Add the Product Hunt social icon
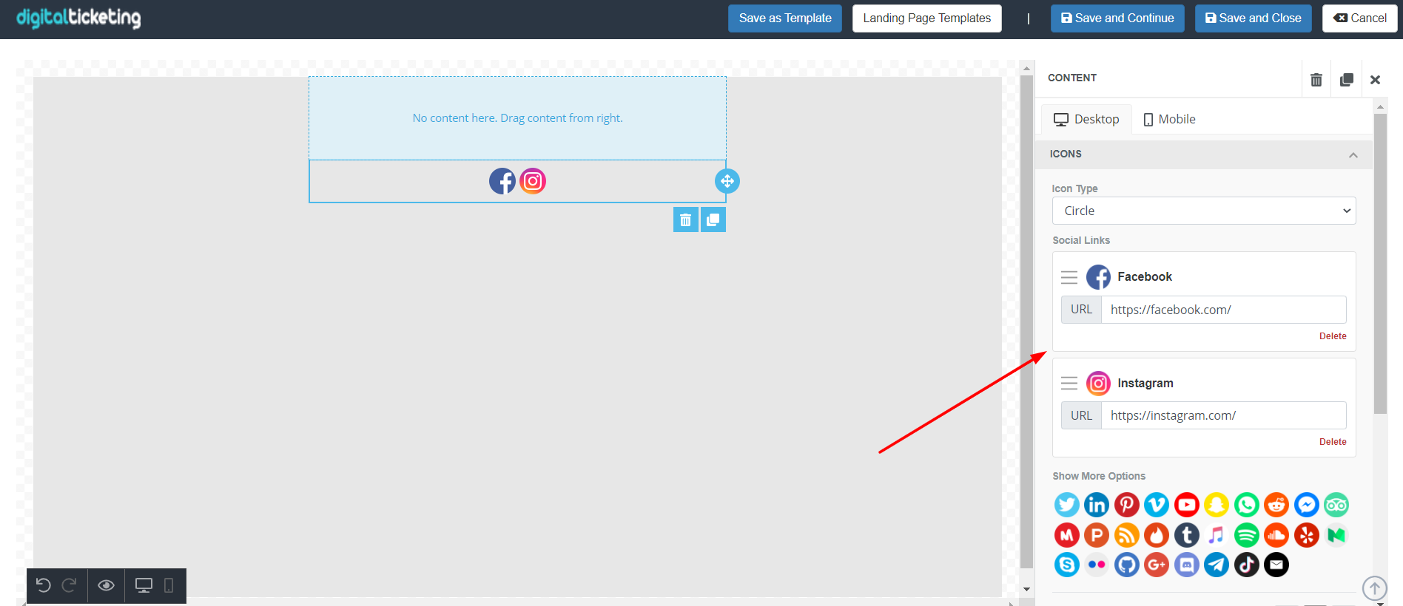This screenshot has width=1403, height=606. coord(1097,535)
